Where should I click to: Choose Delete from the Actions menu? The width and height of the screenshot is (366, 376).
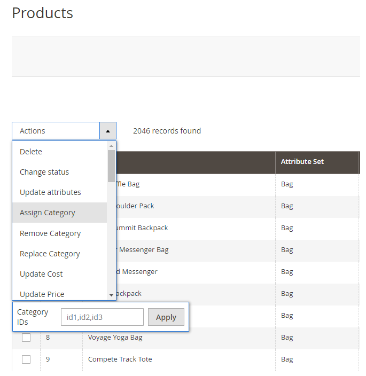click(x=31, y=152)
